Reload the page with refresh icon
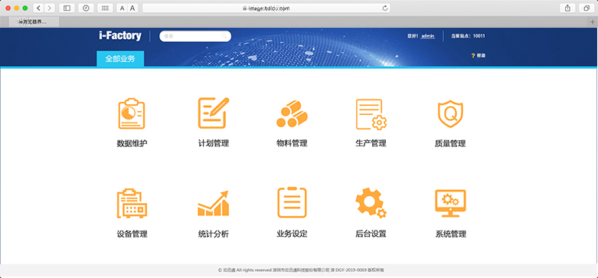Viewport: 598px width, 278px height. (385, 8)
